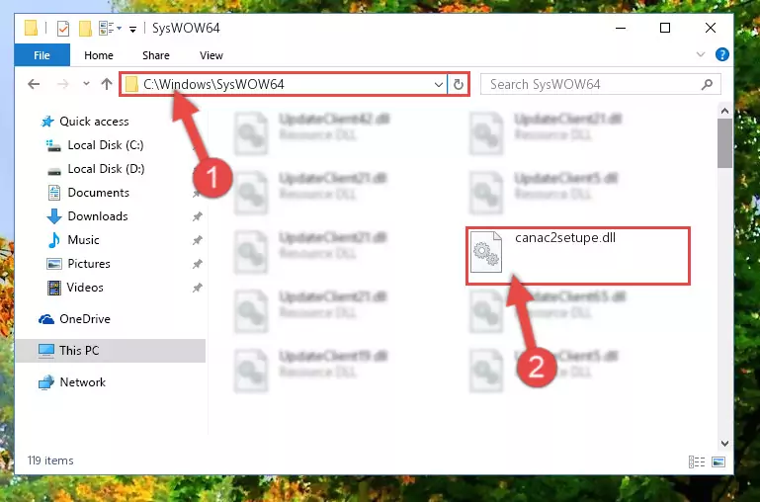Click the search magnifier icon

coord(708,85)
